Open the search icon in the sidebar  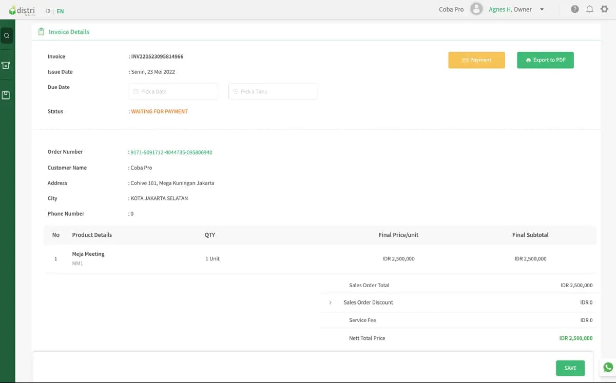7,36
